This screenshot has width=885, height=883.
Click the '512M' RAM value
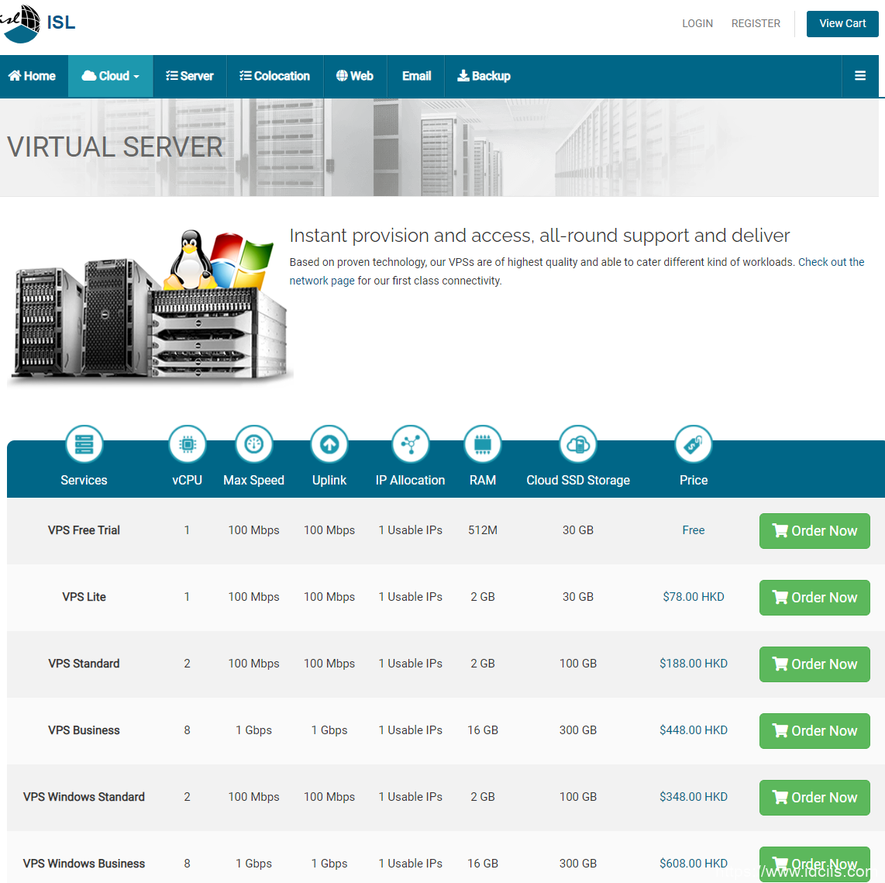(x=483, y=530)
